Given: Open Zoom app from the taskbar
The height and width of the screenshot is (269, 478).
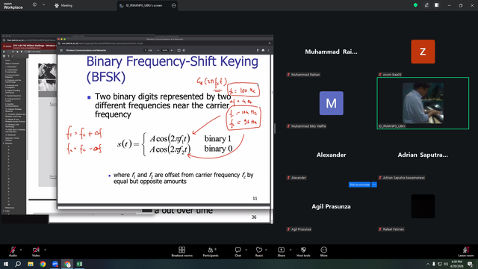Looking at the screenshot, I should pyautogui.click(x=55, y=264).
